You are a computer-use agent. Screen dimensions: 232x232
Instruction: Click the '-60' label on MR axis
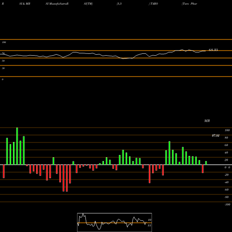click(x=226, y=190)
